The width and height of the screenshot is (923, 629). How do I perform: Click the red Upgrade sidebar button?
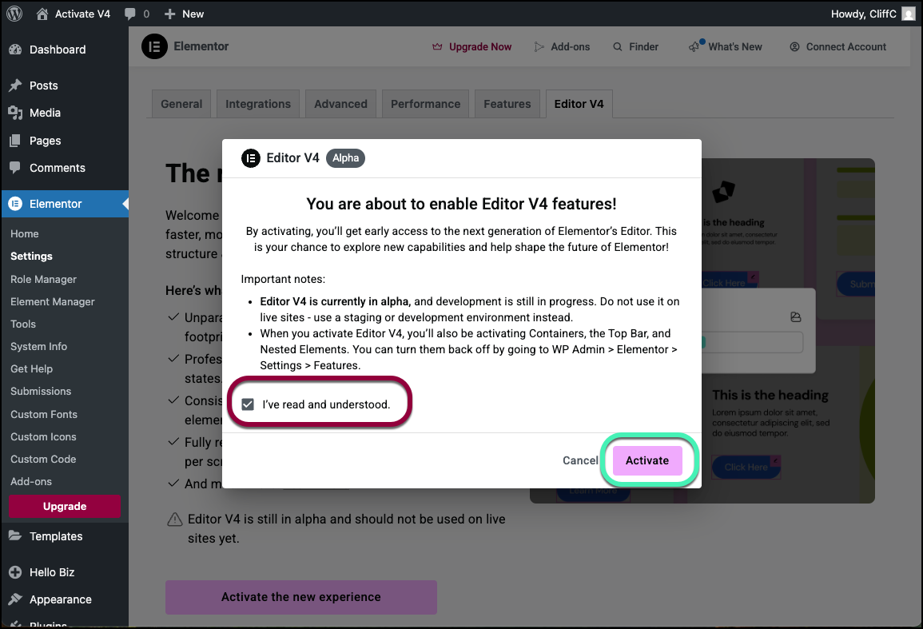(x=65, y=507)
